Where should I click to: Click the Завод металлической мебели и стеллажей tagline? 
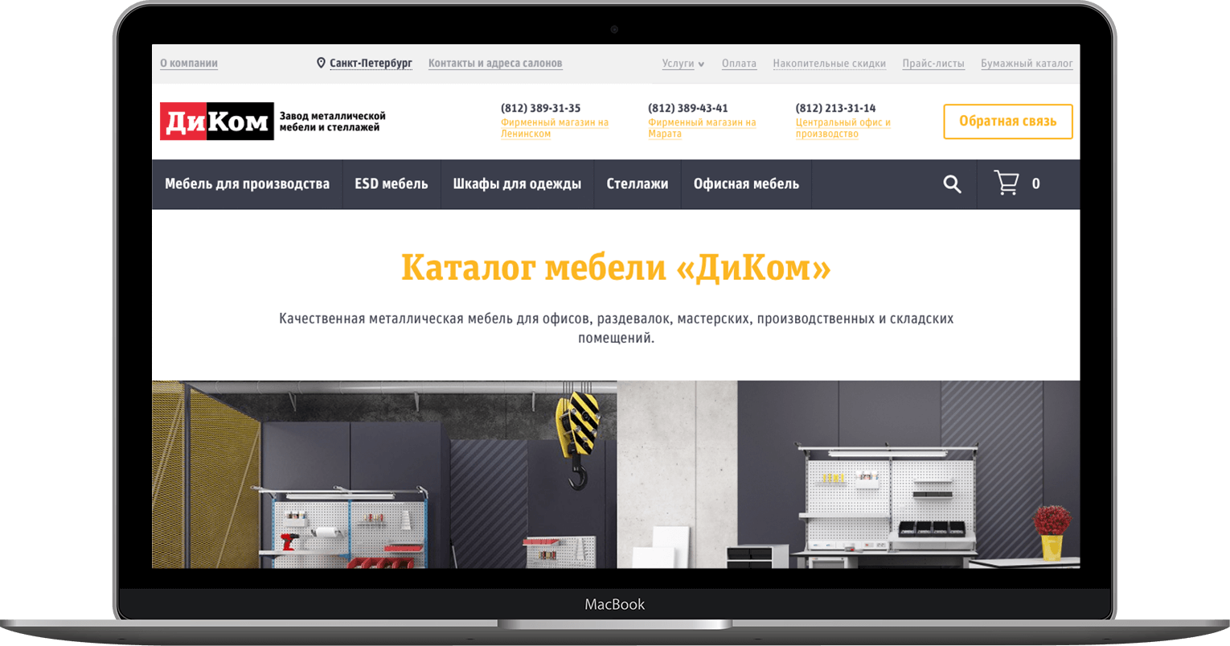pos(332,121)
